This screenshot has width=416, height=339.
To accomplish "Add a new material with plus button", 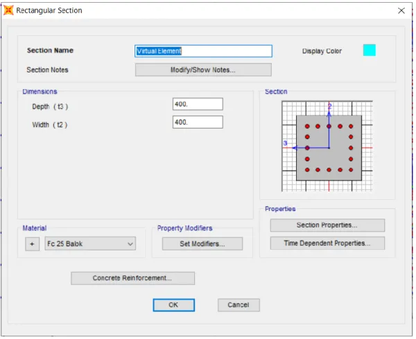I will 33,244.
